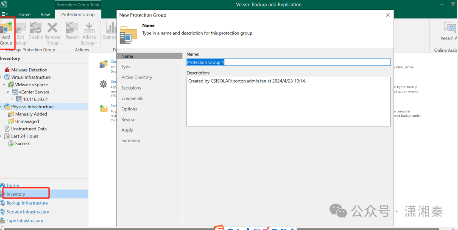
Task: Select server 10.116.33.61 in tree
Action: pyautogui.click(x=35, y=99)
